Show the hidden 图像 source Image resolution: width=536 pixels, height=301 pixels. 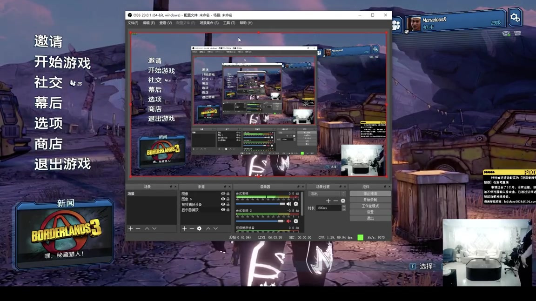pos(223,194)
